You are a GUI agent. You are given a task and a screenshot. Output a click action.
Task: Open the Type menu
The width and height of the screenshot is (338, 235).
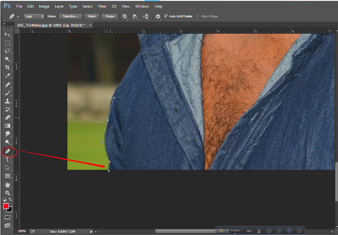coord(73,6)
